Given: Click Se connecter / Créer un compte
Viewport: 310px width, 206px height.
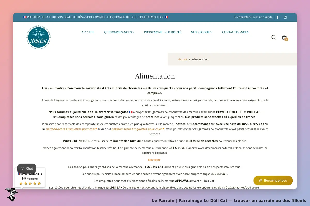Looking at the screenshot, I should [253, 17].
